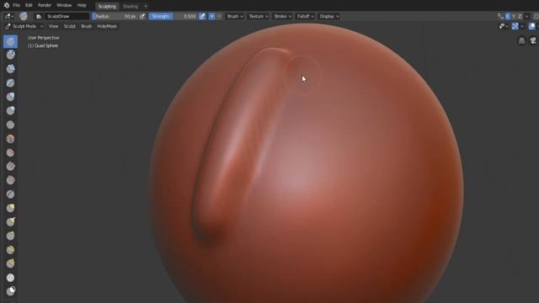Toggle Y axis symmetry
Viewport: 539px width, 303px height.
514,16
